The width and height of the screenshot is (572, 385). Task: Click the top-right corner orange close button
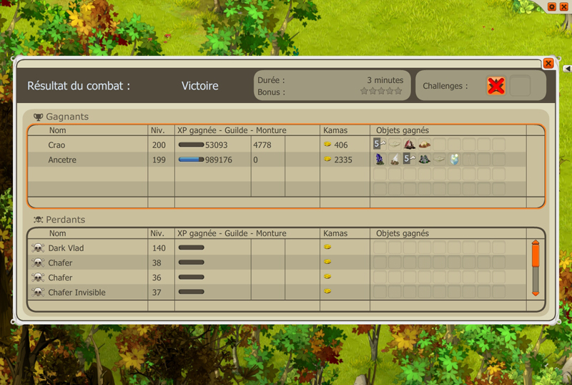coord(563,6)
